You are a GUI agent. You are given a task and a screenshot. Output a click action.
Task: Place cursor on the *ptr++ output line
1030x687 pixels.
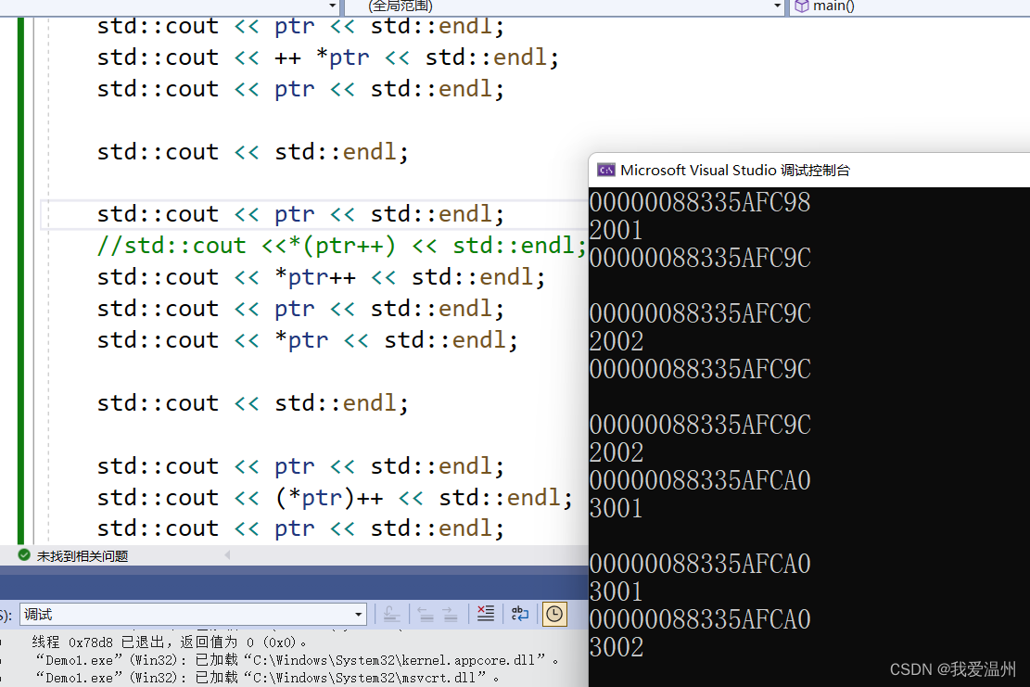coord(321,277)
